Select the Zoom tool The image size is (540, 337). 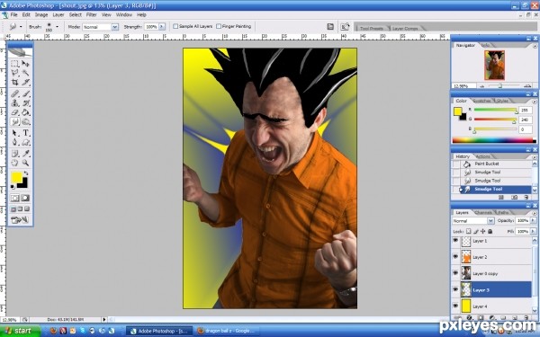pyautogui.click(x=25, y=163)
